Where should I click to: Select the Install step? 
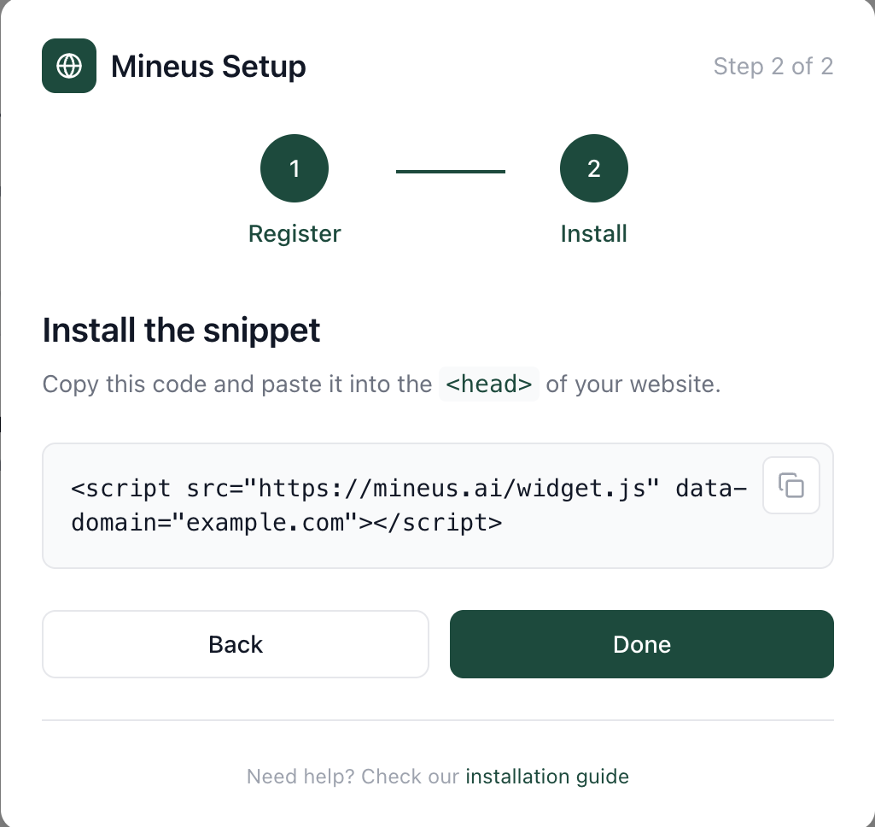point(593,233)
